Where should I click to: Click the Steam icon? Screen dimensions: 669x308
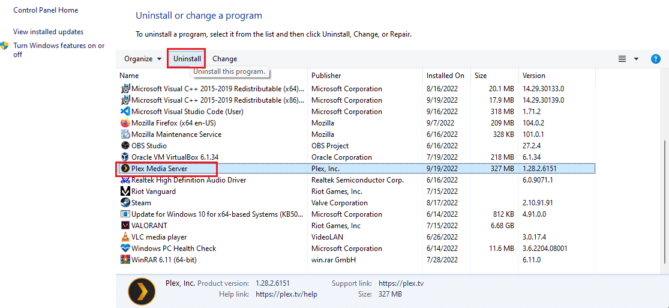point(125,202)
